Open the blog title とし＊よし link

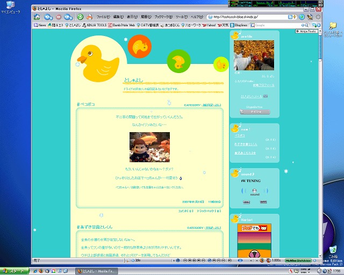tap(133, 80)
